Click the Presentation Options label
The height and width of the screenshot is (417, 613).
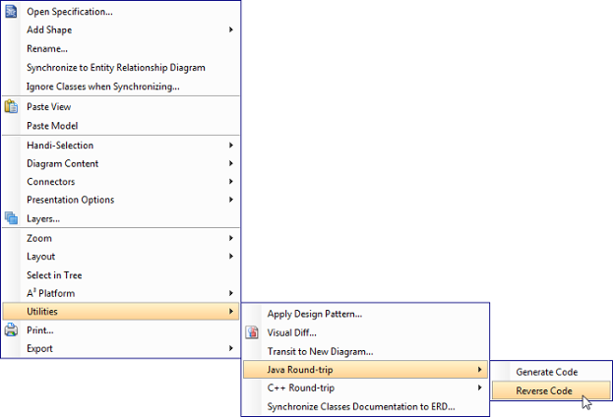[71, 200]
